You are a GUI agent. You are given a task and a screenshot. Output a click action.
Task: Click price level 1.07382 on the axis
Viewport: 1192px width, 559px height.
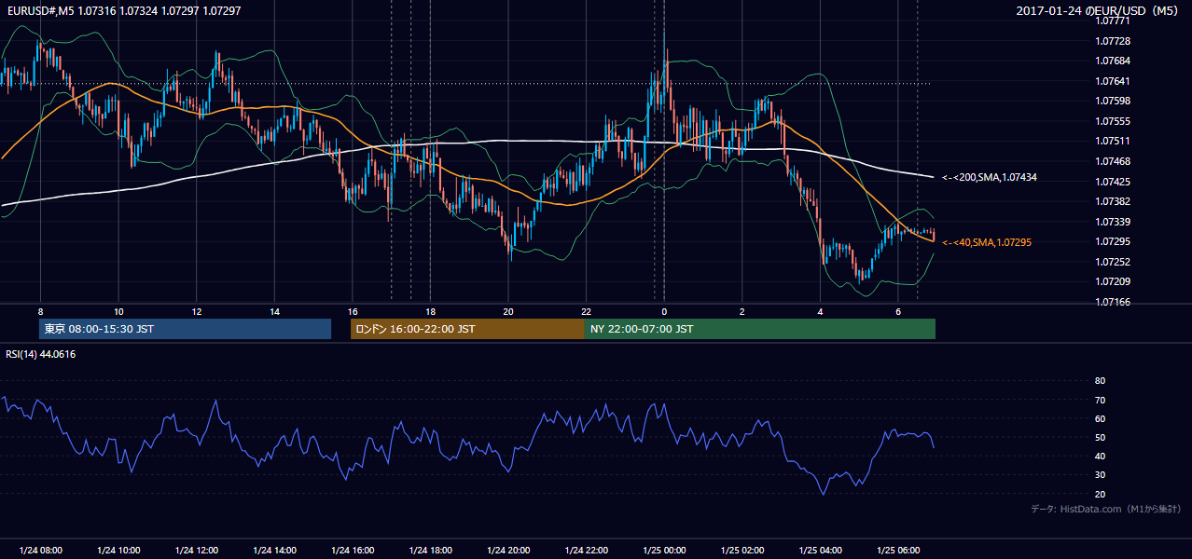[x=1114, y=201]
